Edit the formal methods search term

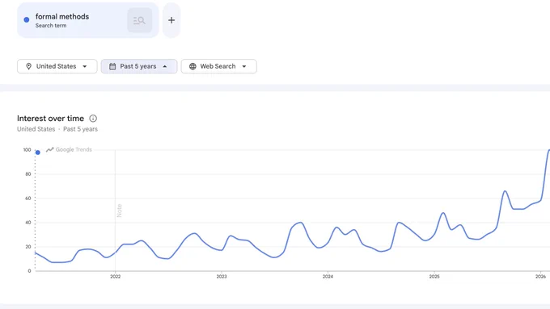(x=62, y=16)
